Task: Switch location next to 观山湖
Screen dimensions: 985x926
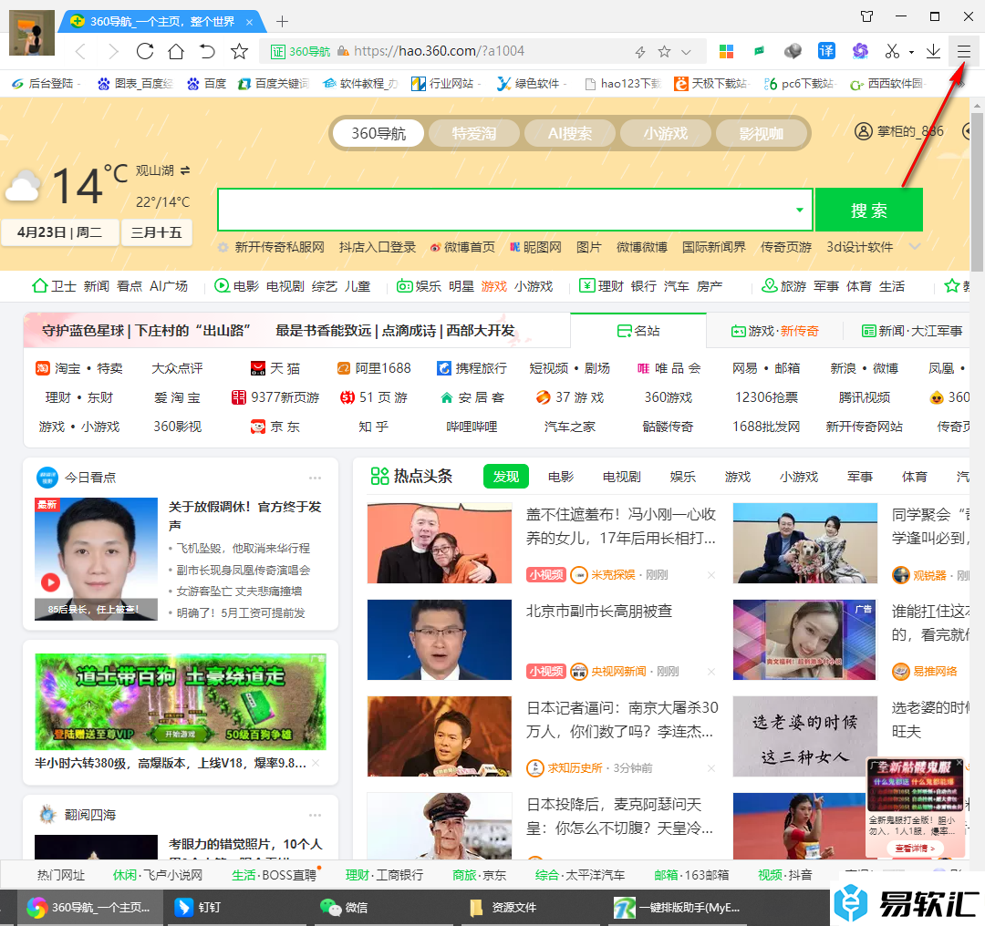Action: point(184,170)
